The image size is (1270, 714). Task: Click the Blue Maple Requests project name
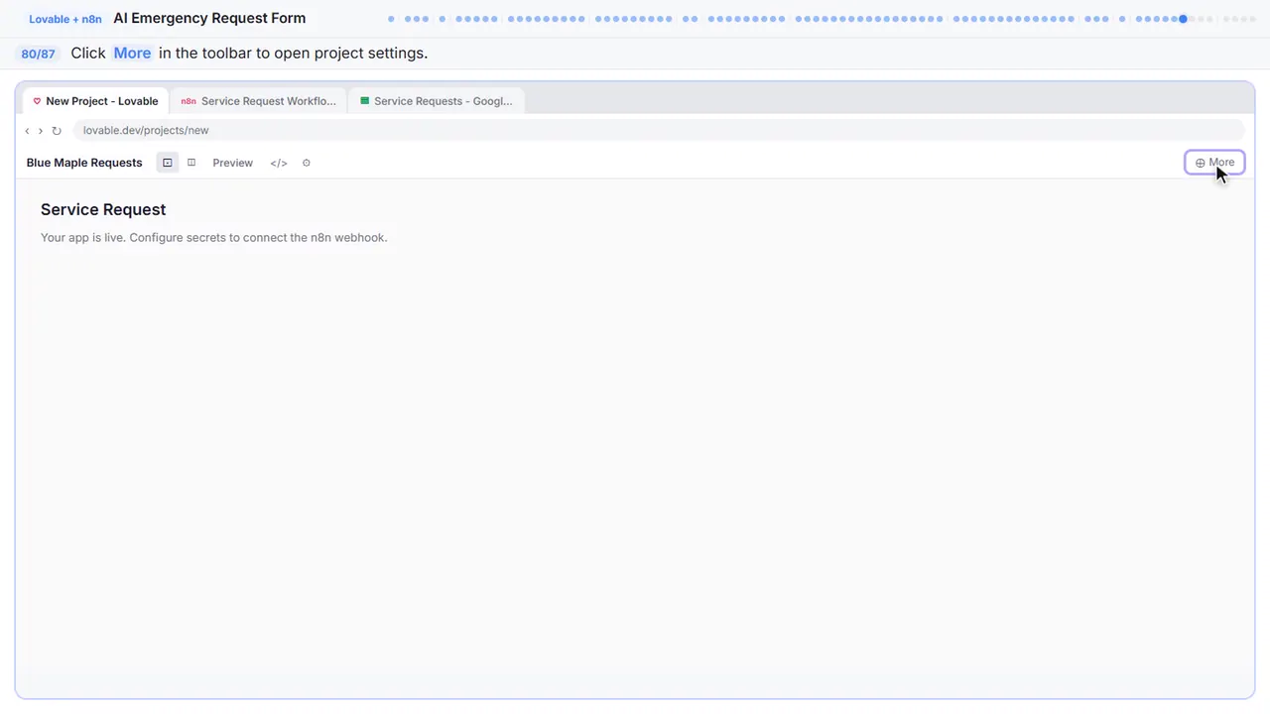click(84, 163)
